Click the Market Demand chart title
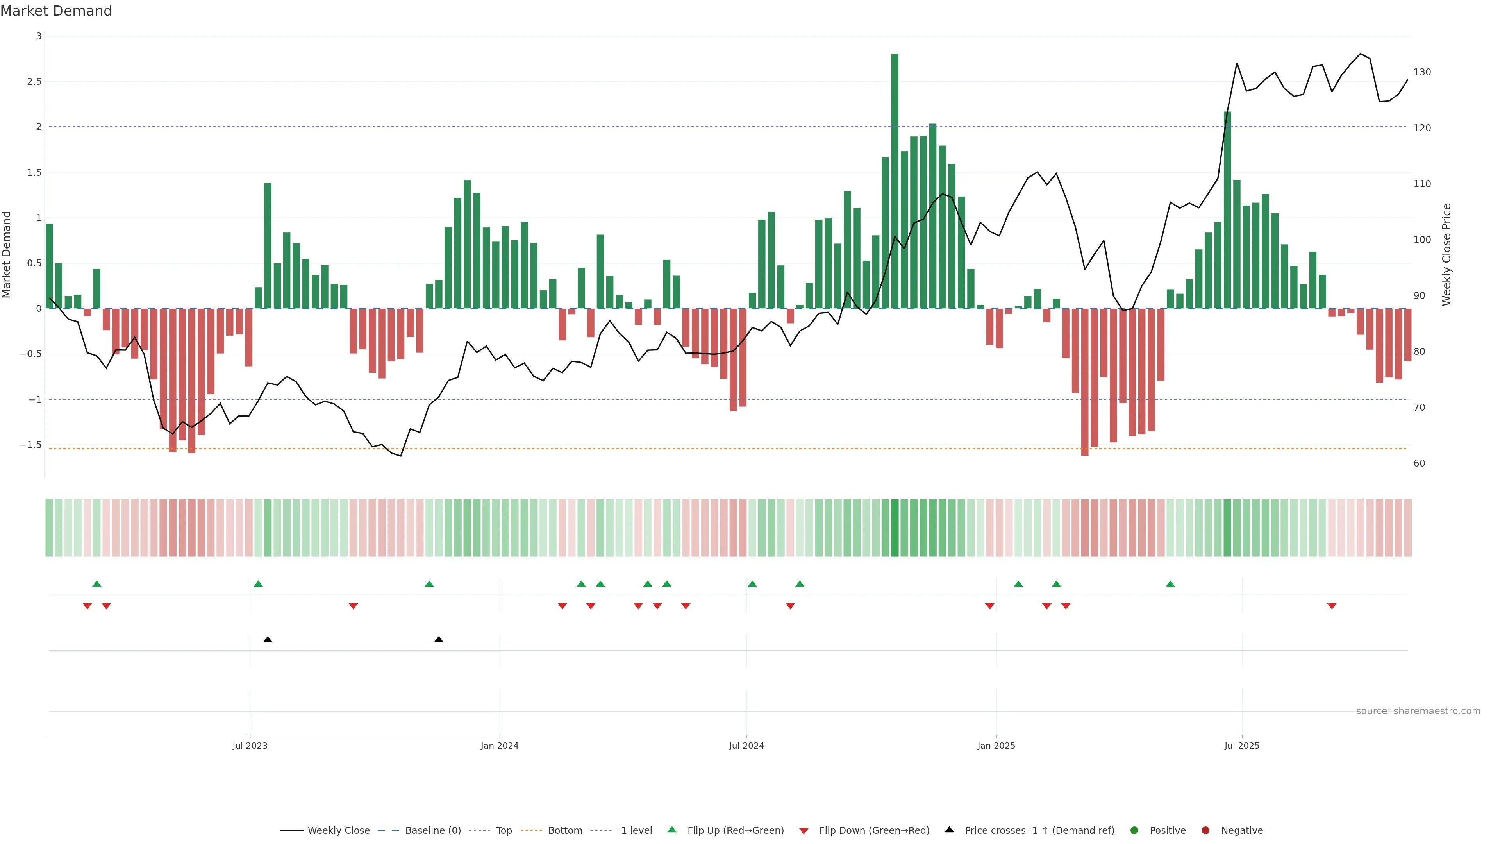Viewport: 1500px width, 844px height. tap(56, 11)
